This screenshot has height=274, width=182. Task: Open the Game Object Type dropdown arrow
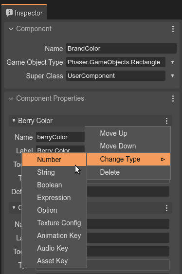pyautogui.click(x=172, y=62)
